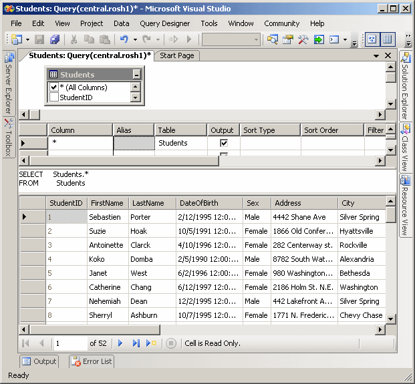Open the solution configuration combo box
This screenshot has height=384, width=415.
231,39
